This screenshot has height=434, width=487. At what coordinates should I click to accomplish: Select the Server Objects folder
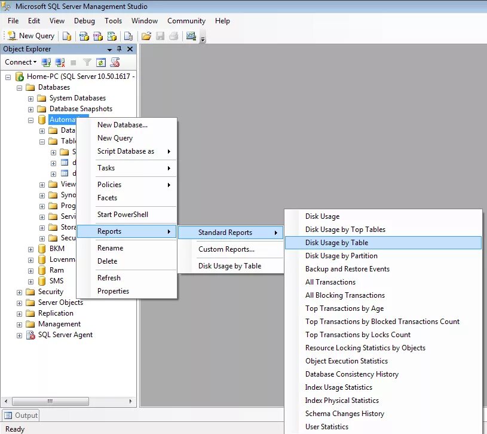pyautogui.click(x=60, y=302)
